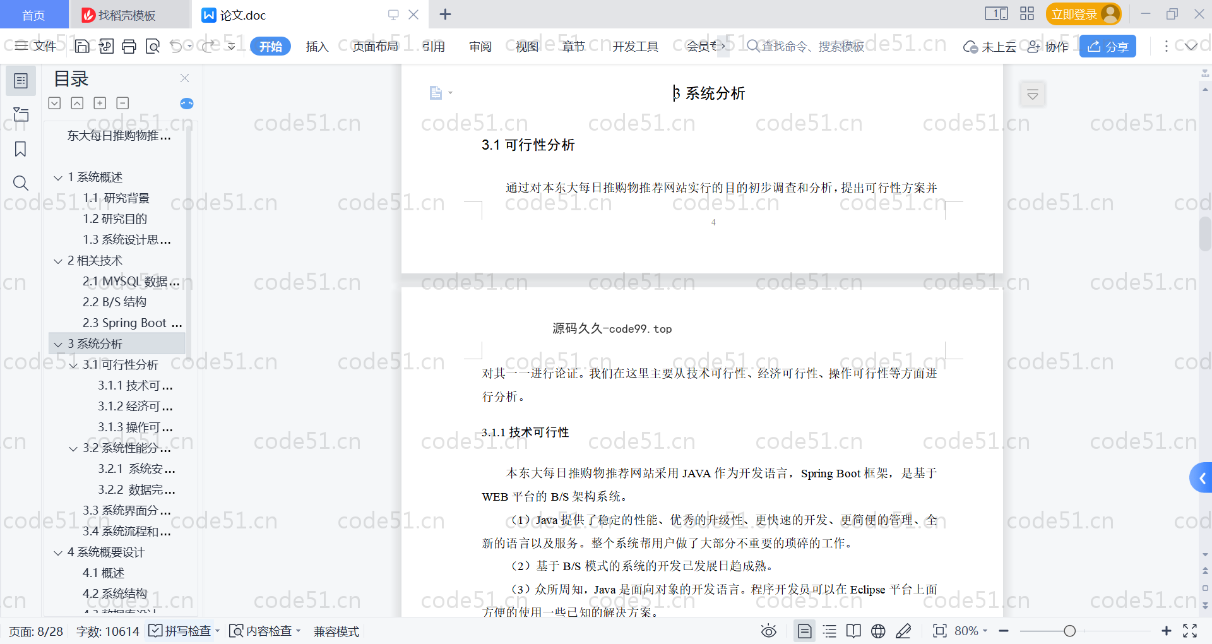The height and width of the screenshot is (644, 1212).
Task: Click the Redo arrow
Action: 208,46
